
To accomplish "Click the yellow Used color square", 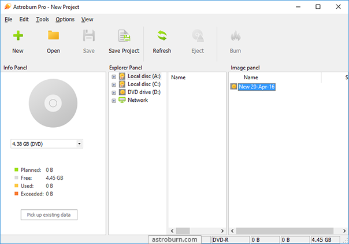I will pyautogui.click(x=16, y=186).
